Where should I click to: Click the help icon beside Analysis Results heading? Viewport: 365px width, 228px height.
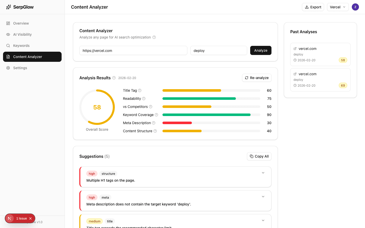tap(114, 78)
